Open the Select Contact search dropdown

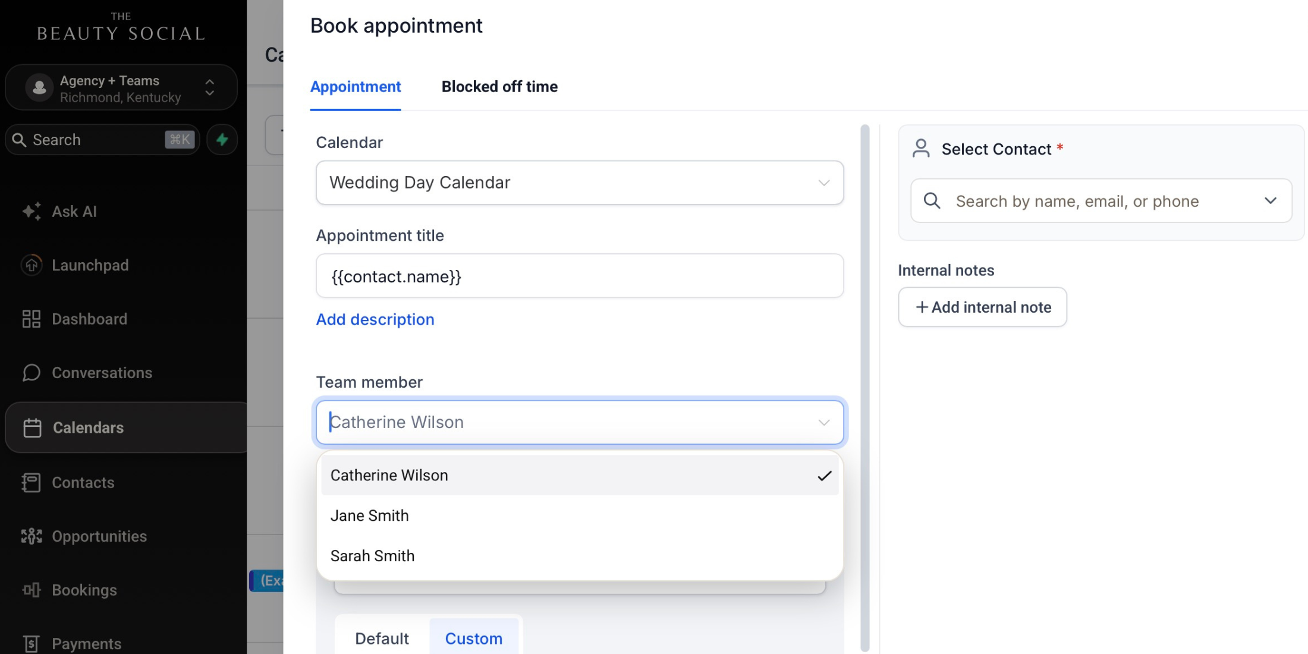[x=1101, y=201]
